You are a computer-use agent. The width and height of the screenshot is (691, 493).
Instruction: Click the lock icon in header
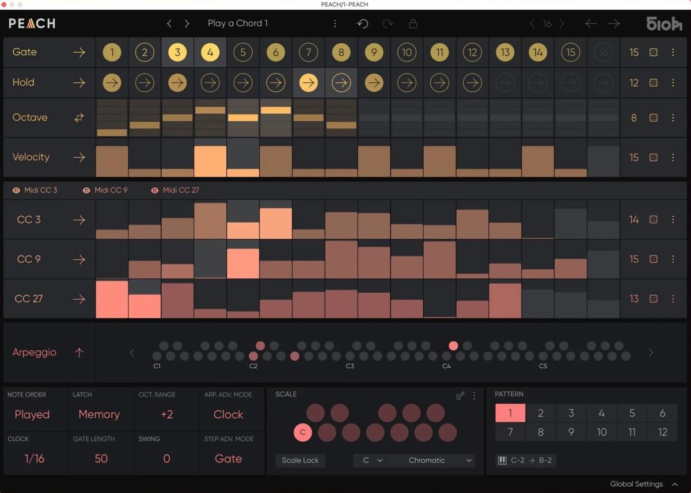[x=413, y=24]
